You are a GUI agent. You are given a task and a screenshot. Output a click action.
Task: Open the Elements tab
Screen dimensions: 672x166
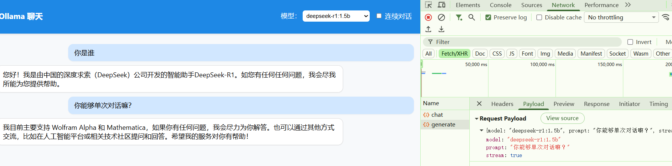(468, 5)
